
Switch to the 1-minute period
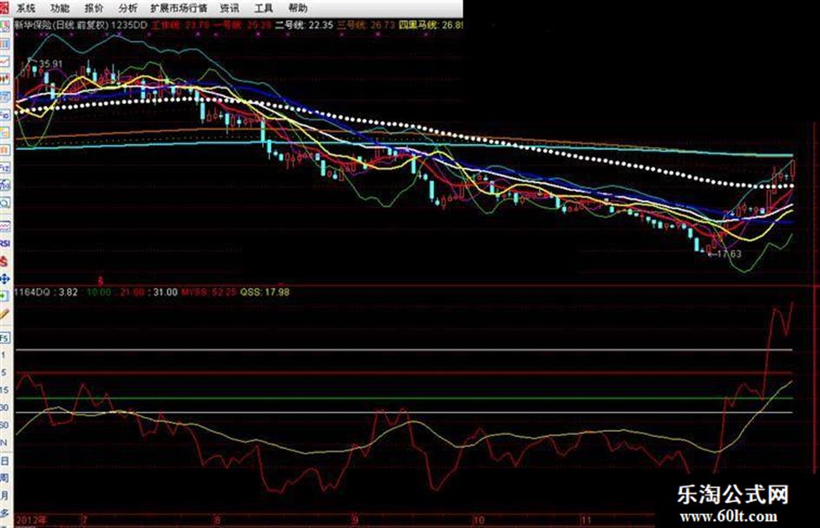3,355
